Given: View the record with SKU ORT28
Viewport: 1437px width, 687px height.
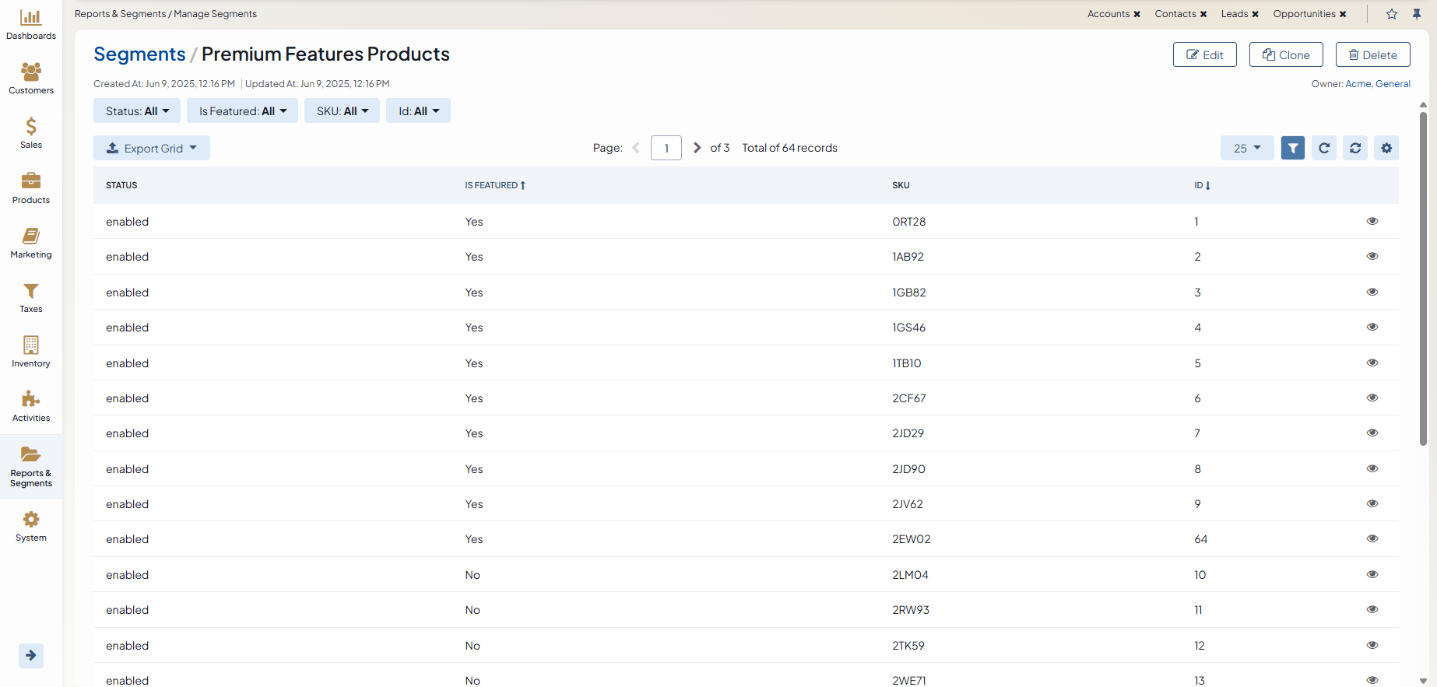Looking at the screenshot, I should coord(1372,221).
